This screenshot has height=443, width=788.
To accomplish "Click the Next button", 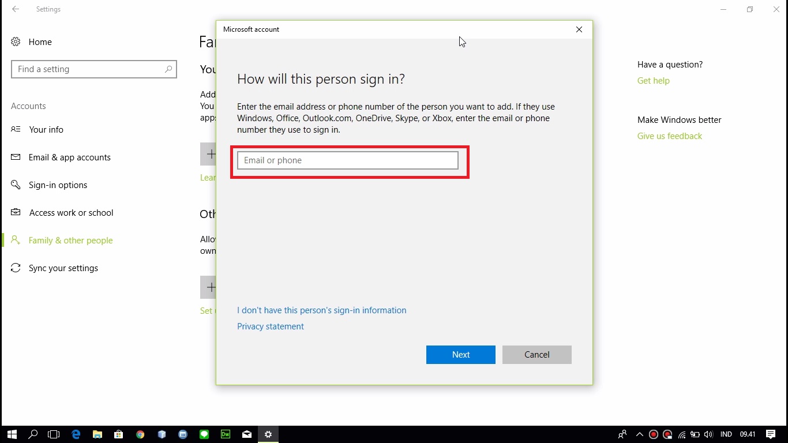I will tap(461, 355).
